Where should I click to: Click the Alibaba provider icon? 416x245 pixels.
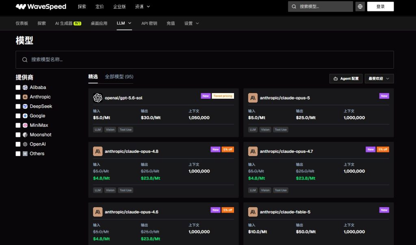pos(25,87)
